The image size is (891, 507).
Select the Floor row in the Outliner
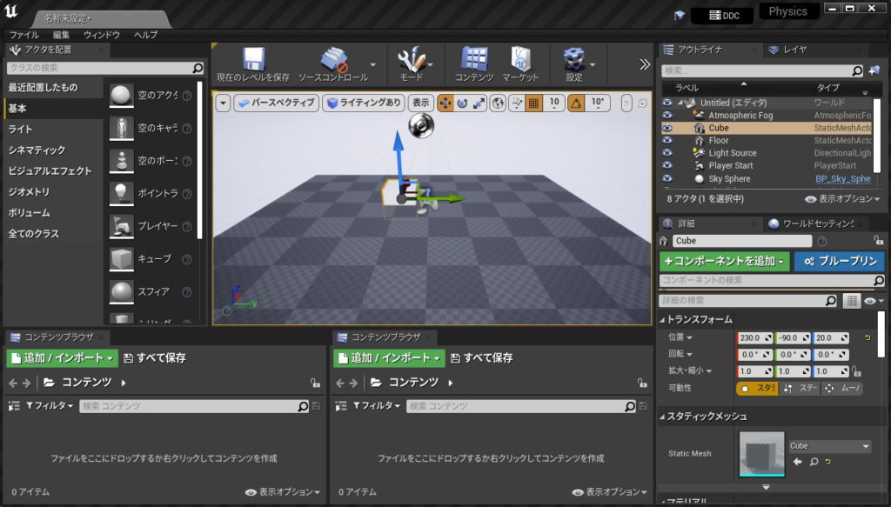coord(769,140)
